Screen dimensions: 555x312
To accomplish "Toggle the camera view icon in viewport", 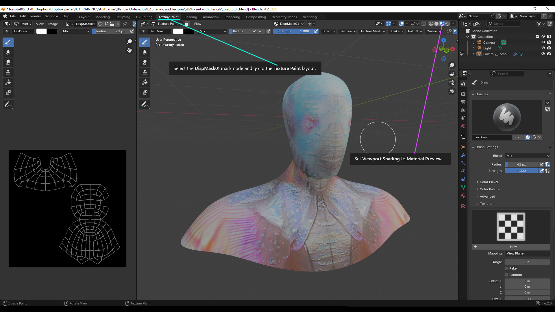I will pyautogui.click(x=452, y=83).
